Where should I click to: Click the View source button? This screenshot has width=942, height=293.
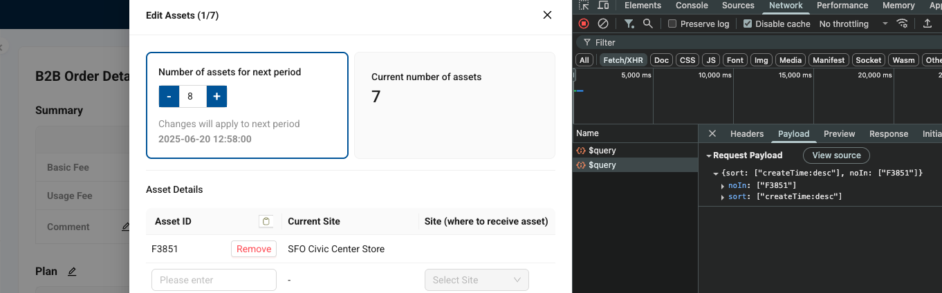836,155
